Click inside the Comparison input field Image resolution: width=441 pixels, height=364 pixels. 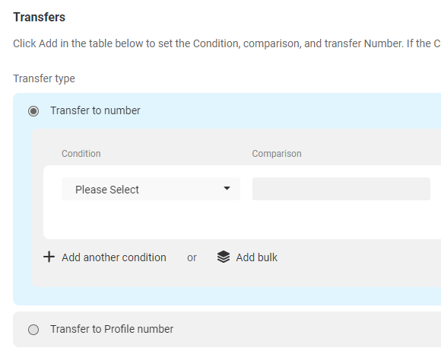pyautogui.click(x=341, y=189)
